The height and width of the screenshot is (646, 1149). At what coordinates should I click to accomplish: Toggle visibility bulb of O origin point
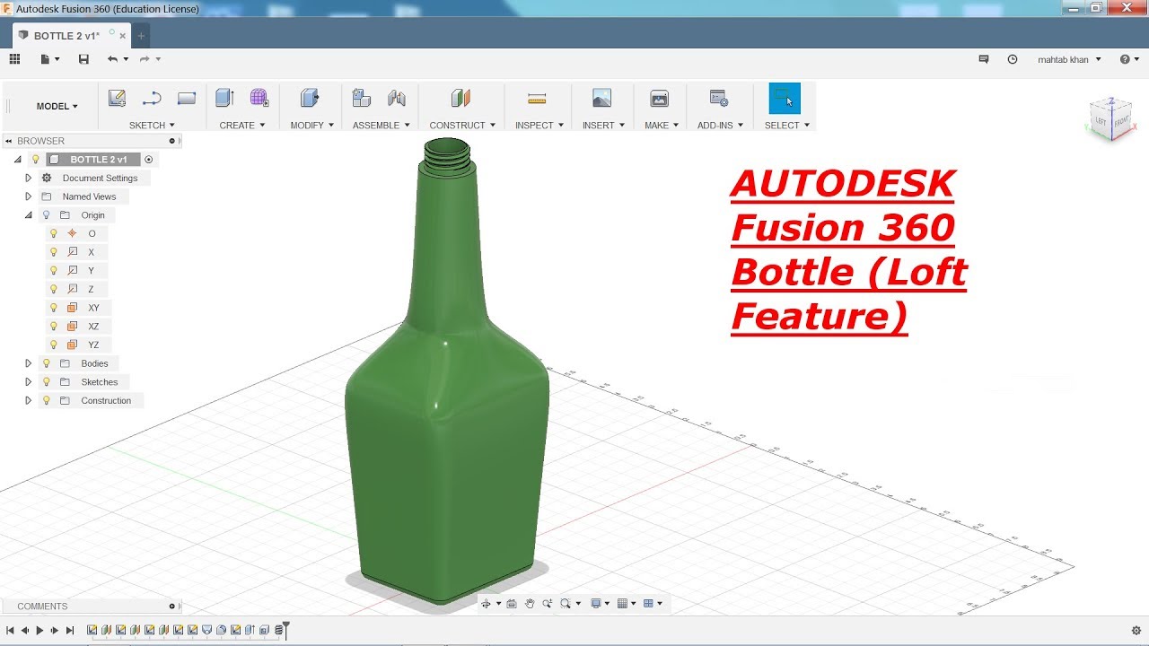pyautogui.click(x=53, y=234)
